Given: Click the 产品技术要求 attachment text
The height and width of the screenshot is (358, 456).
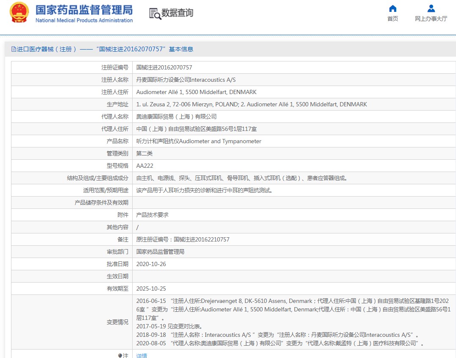Looking at the screenshot, I should 153,215.
